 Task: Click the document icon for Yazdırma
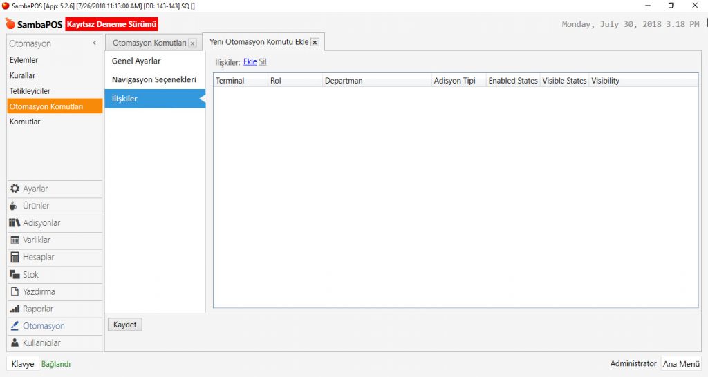click(x=15, y=291)
